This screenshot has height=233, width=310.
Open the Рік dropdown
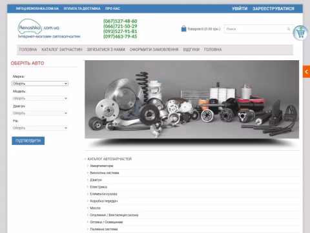tap(40, 128)
